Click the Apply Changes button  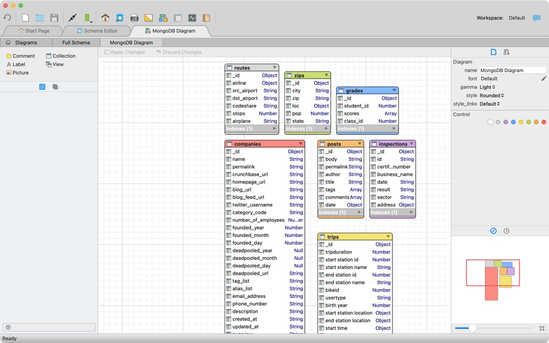point(125,52)
